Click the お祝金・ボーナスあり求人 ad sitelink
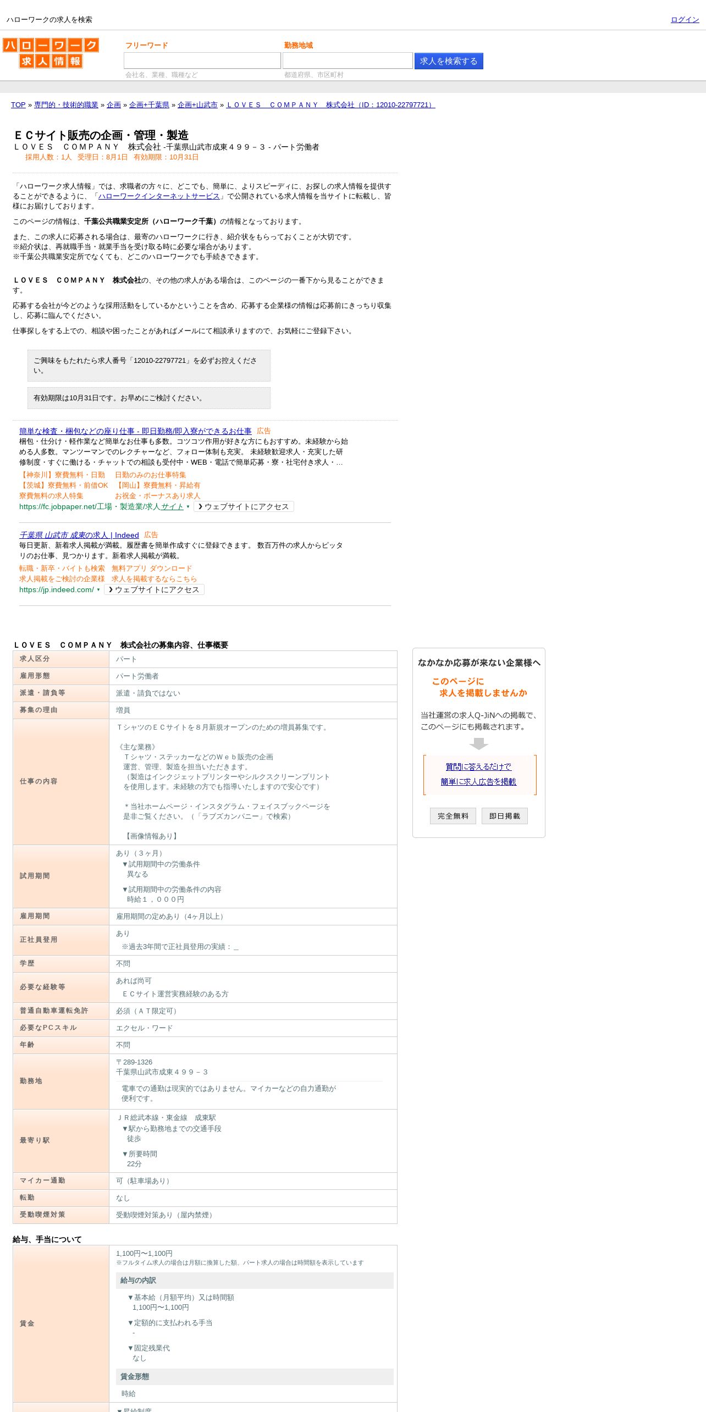The width and height of the screenshot is (706, 1412). (158, 496)
